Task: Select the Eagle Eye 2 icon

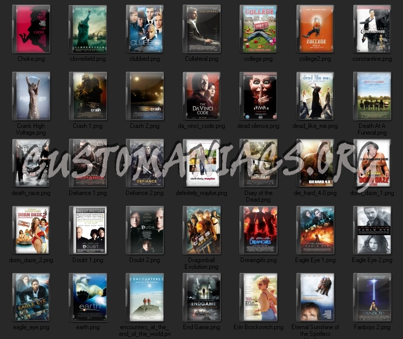Action: [372, 230]
